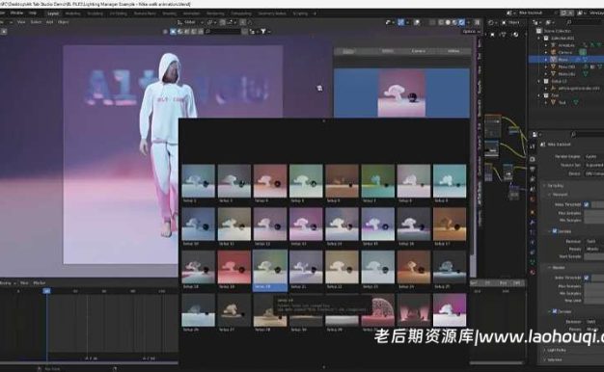The image size is (604, 372).
Task: Switch to the Geometry Nodes workspace tab
Action: [x=272, y=13]
